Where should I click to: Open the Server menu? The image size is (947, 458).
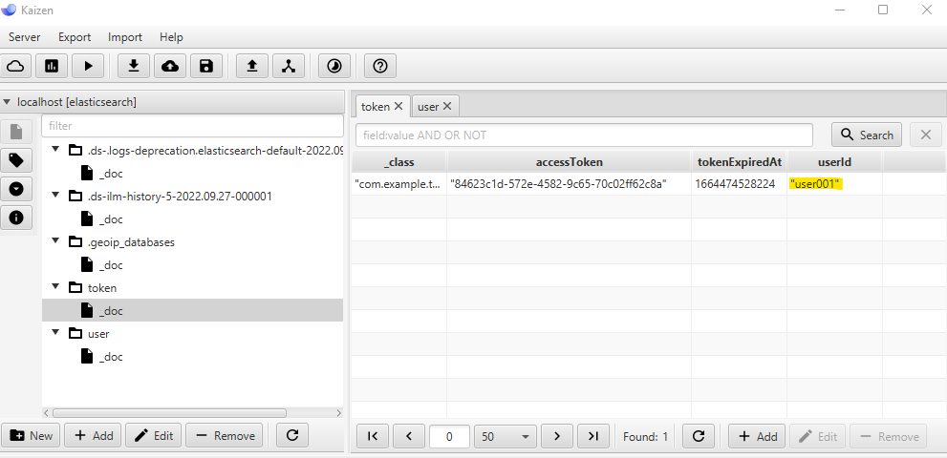point(24,37)
